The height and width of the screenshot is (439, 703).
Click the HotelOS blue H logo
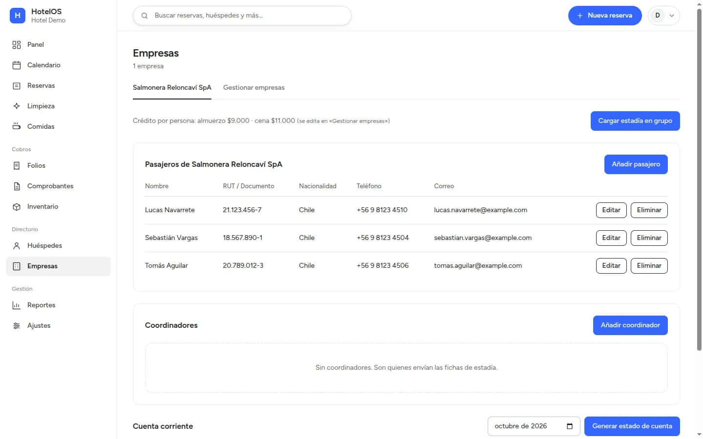(18, 16)
